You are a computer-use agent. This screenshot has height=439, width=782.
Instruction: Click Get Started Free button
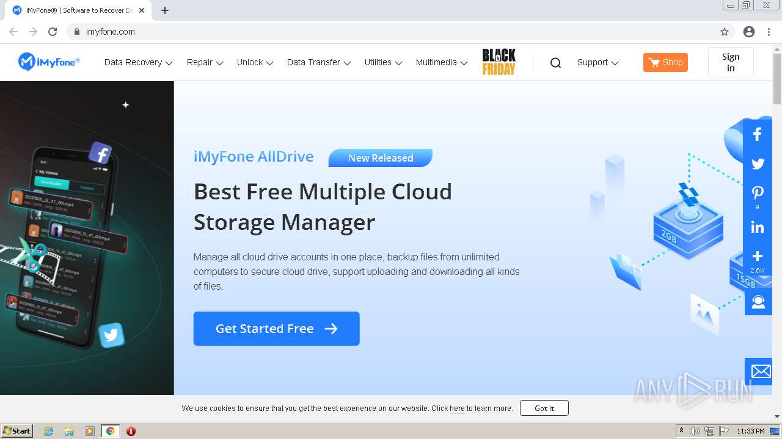277,329
